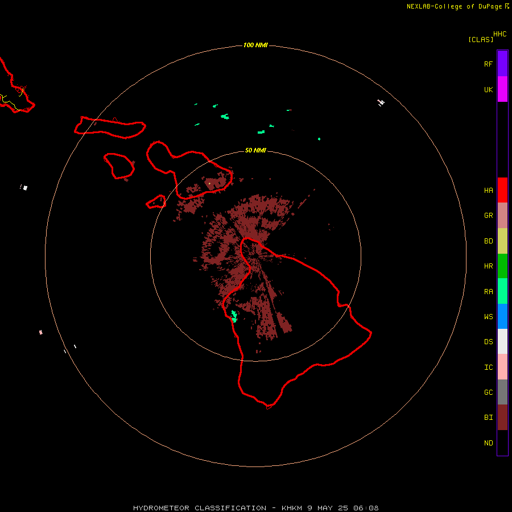Screen dimensions: 512x512
Task: Click the pink echo far west of the radar
Action: point(41,332)
